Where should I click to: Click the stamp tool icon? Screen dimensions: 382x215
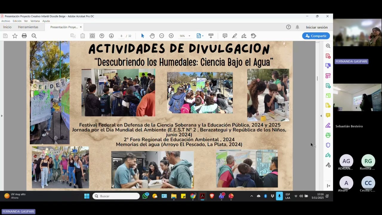(x=254, y=36)
